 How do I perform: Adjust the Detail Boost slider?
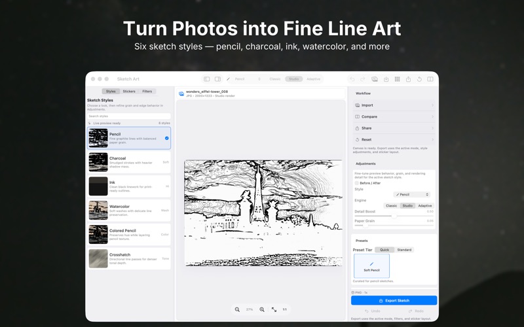tap(394, 216)
